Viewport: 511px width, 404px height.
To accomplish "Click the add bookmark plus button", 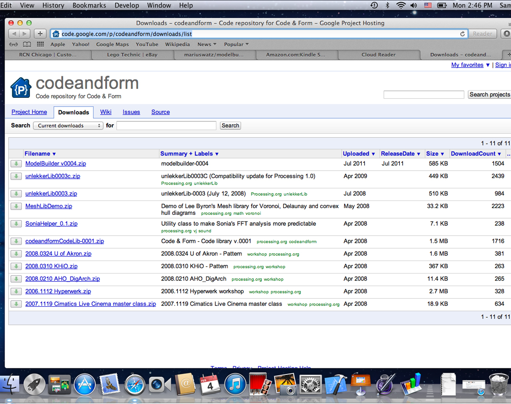I will (x=40, y=34).
